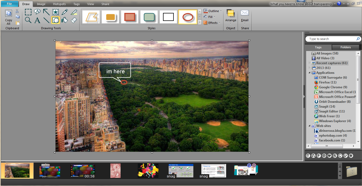362x186 pixels.
Task: Collapse the Applications tree node
Action: click(309, 73)
